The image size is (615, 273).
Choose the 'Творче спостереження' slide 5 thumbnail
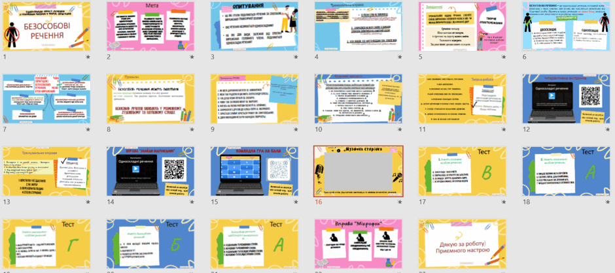[463, 26]
